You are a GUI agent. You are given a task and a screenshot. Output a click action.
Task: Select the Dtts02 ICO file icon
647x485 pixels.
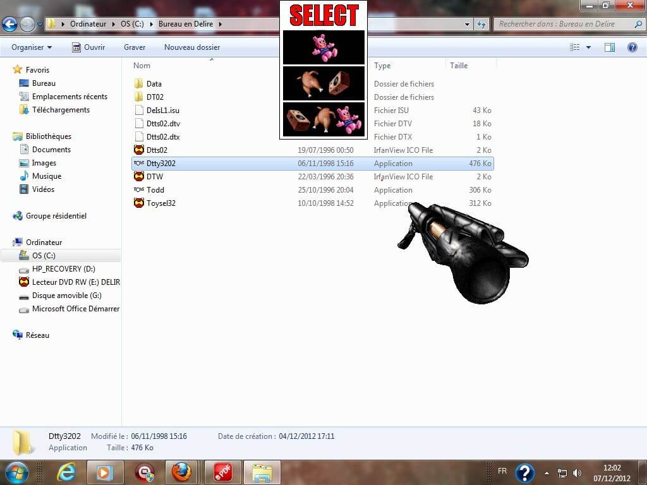tap(139, 150)
